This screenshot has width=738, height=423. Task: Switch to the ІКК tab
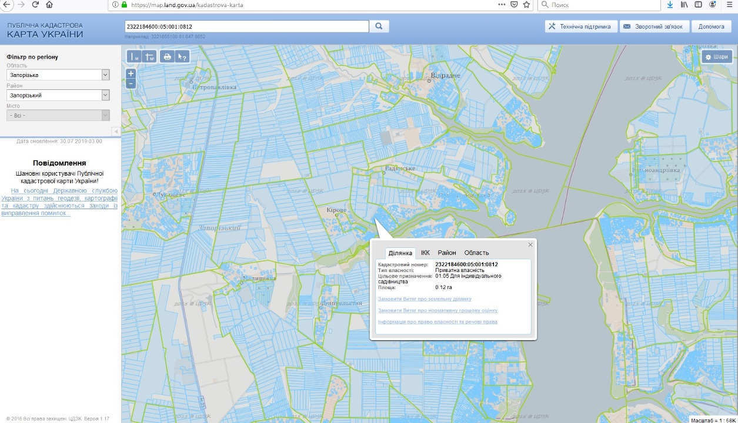tap(425, 253)
